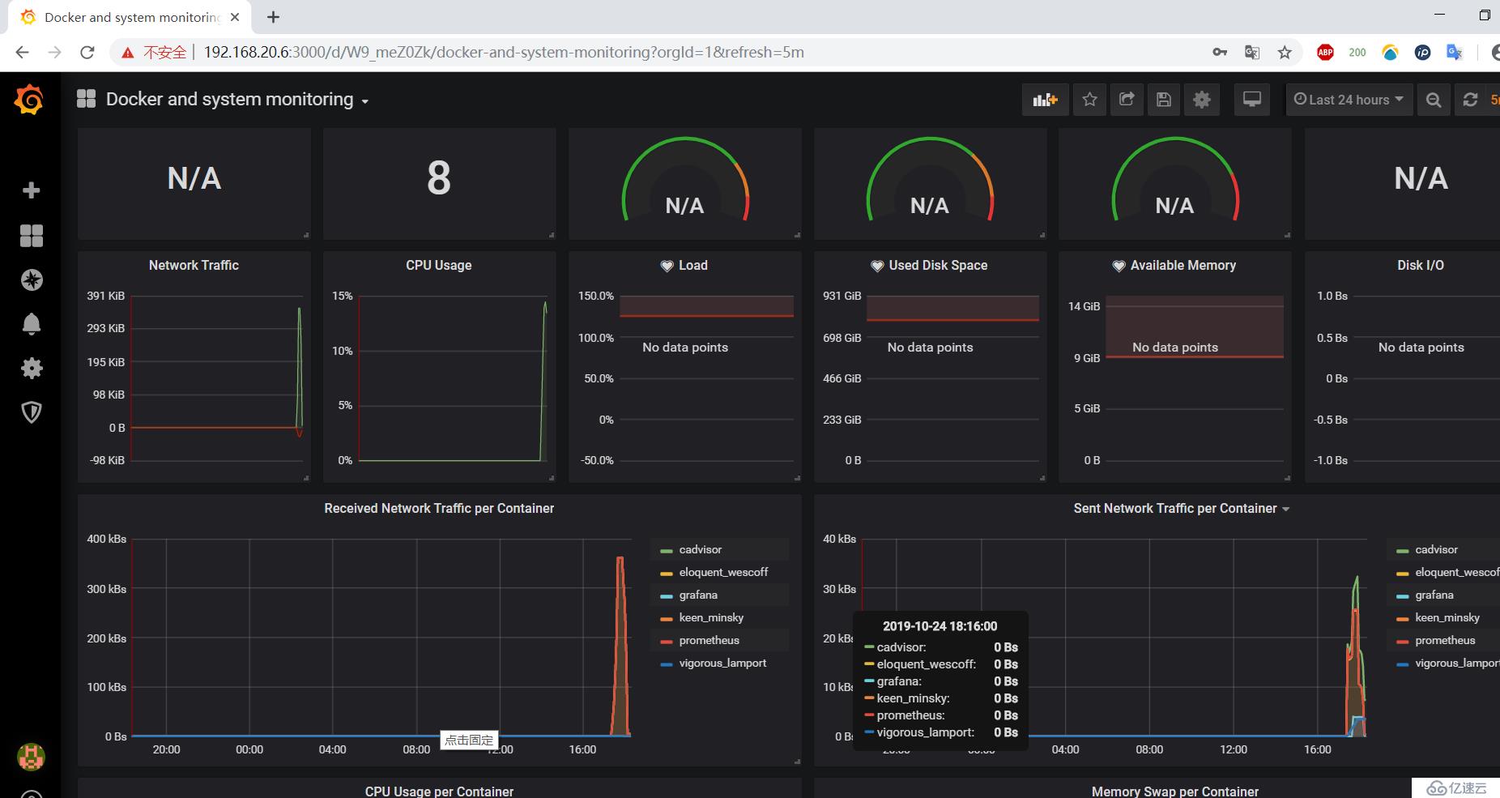Image resolution: width=1500 pixels, height=798 pixels.
Task: Click the Available Memory panel title
Action: (1183, 265)
